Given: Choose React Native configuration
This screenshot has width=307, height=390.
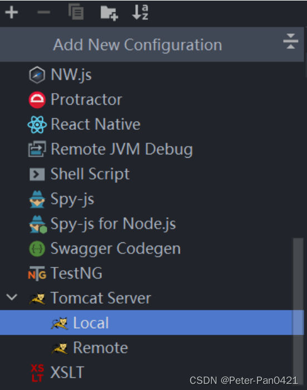Looking at the screenshot, I should coord(96,124).
